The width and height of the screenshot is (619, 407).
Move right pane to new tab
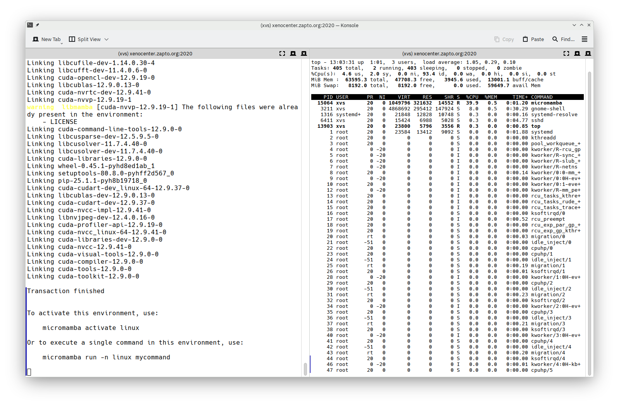click(577, 53)
